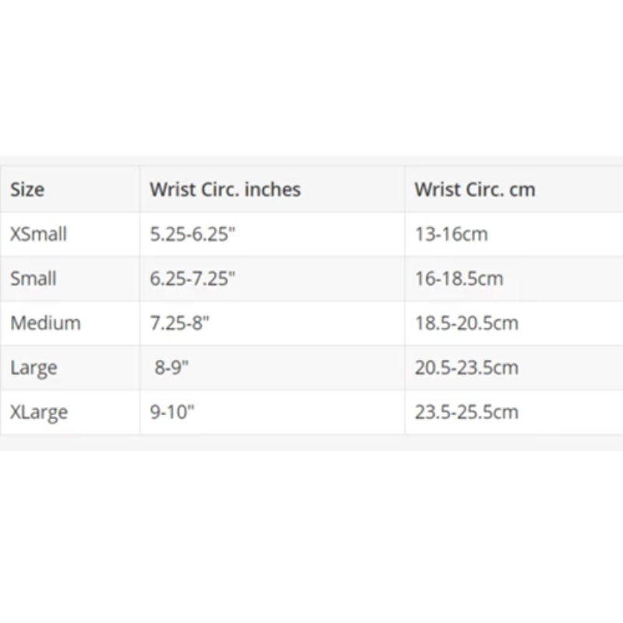Click the Size column header
The height and width of the screenshot is (623, 623).
click(x=27, y=189)
